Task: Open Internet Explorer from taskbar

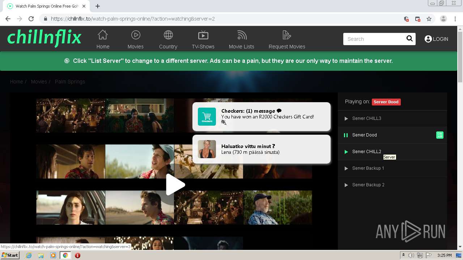Action: (29, 255)
